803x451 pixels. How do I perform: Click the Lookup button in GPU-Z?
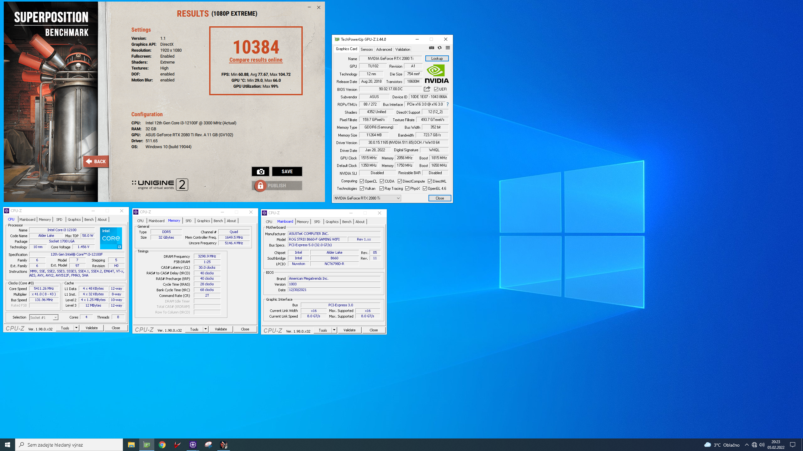coord(437,59)
